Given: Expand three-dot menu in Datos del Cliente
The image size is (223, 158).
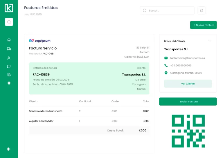Looking at the screenshot, I should coord(210,41).
